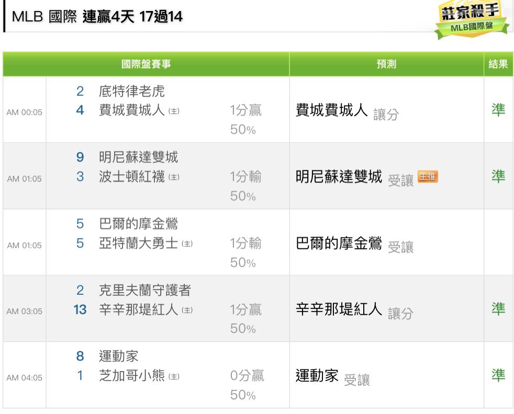Select prediction 明尼蘇達雙城 受讓
The height and width of the screenshot is (414, 514).
[354, 178]
